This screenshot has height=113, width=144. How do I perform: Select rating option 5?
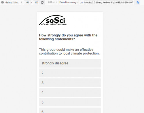(70, 102)
